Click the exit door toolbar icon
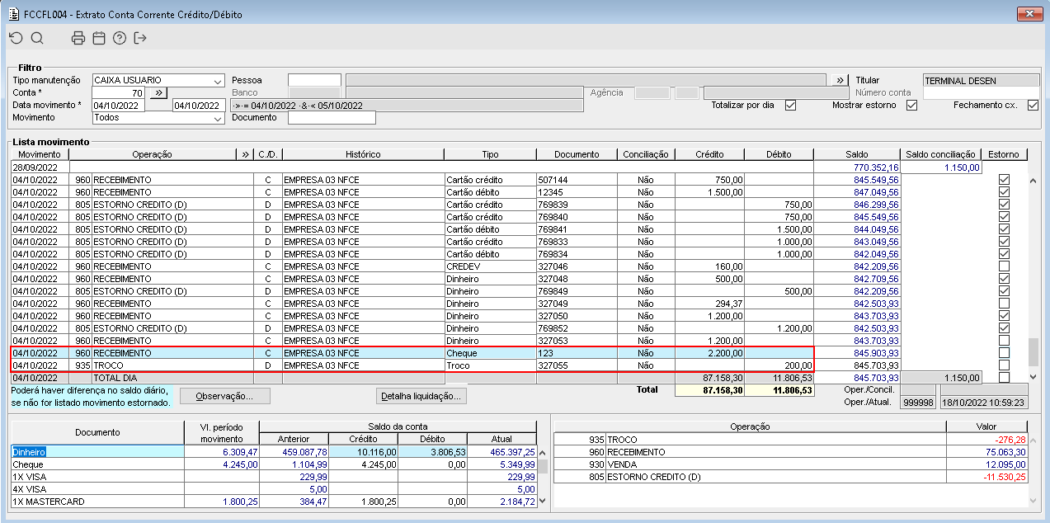This screenshot has width=1050, height=523. (x=140, y=38)
